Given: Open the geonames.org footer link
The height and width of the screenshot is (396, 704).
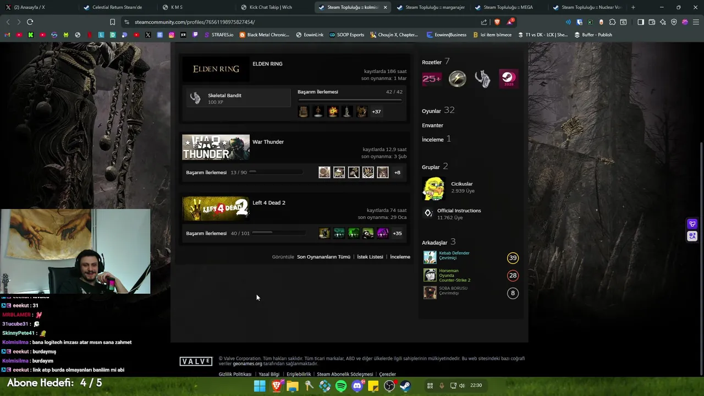Looking at the screenshot, I should pyautogui.click(x=248, y=364).
